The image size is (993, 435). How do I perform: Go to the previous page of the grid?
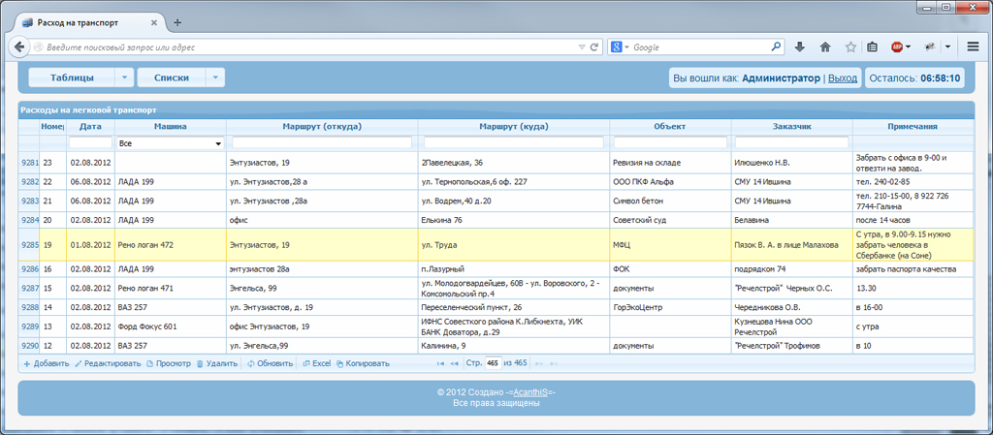(x=454, y=363)
